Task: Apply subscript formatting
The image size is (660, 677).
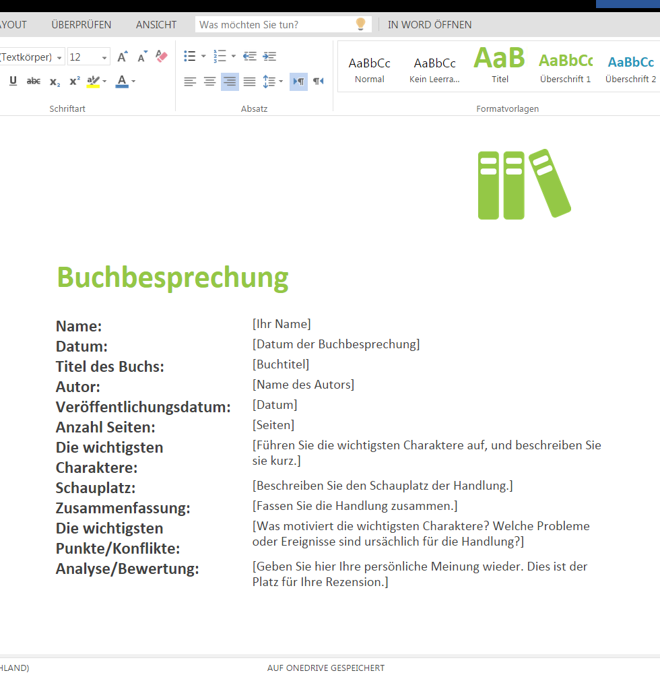Action: pyautogui.click(x=55, y=82)
